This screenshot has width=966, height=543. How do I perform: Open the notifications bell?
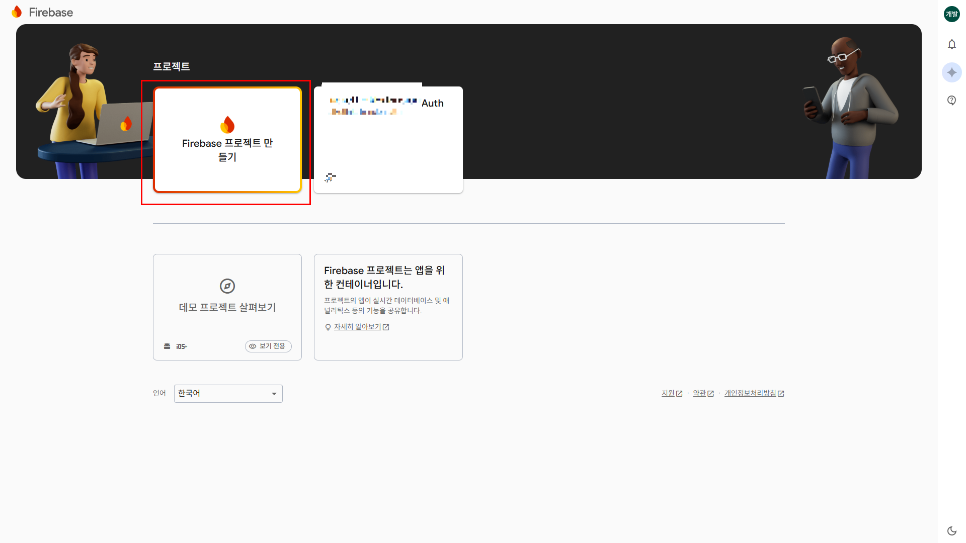(x=951, y=44)
